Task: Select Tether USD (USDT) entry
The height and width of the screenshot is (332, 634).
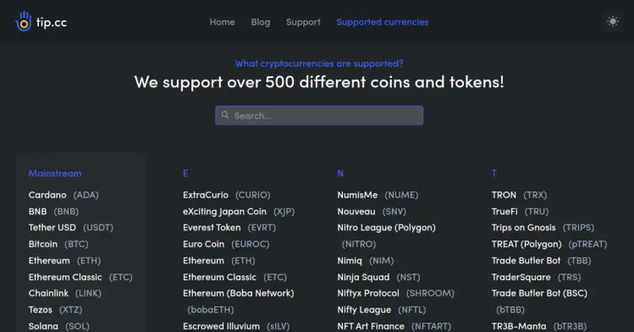Action: coord(71,228)
